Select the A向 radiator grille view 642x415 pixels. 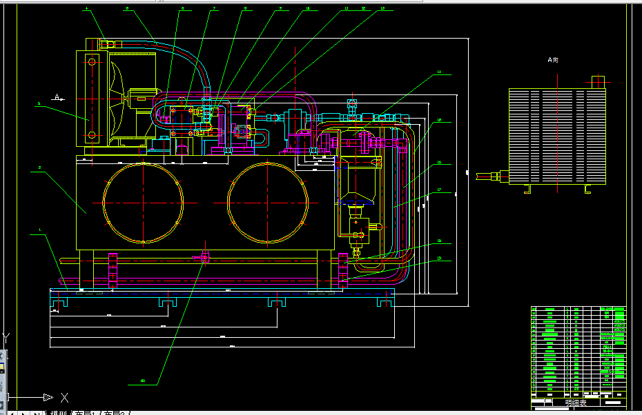[x=557, y=136]
